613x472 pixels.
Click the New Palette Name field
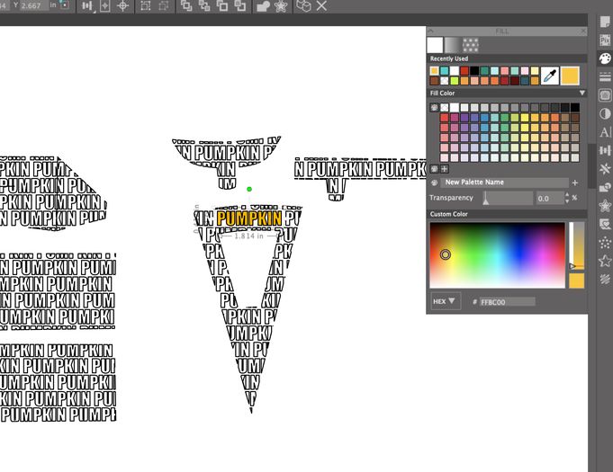(504, 182)
